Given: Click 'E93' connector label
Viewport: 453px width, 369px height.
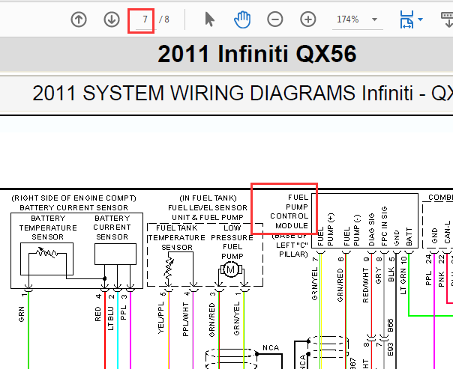Looking at the screenshot, I should (390, 349).
